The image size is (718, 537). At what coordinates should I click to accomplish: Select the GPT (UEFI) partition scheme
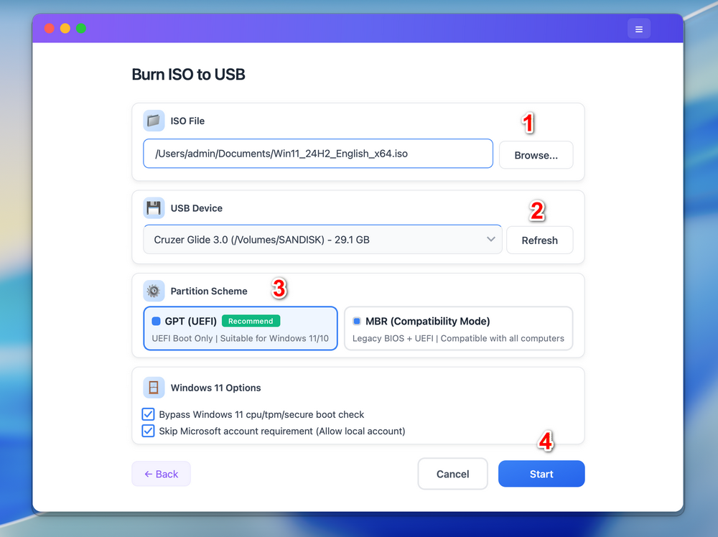coord(240,328)
